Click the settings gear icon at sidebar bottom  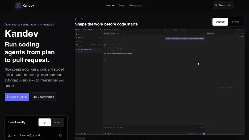pyautogui.click(x=76, y=134)
